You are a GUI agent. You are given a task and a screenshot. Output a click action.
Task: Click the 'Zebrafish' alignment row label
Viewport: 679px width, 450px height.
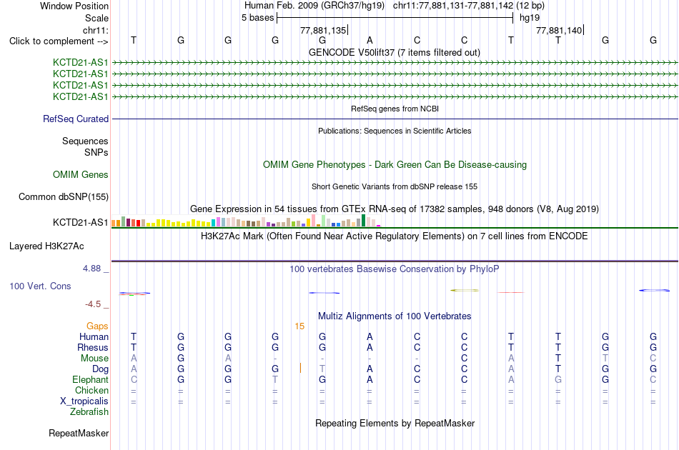click(x=89, y=411)
